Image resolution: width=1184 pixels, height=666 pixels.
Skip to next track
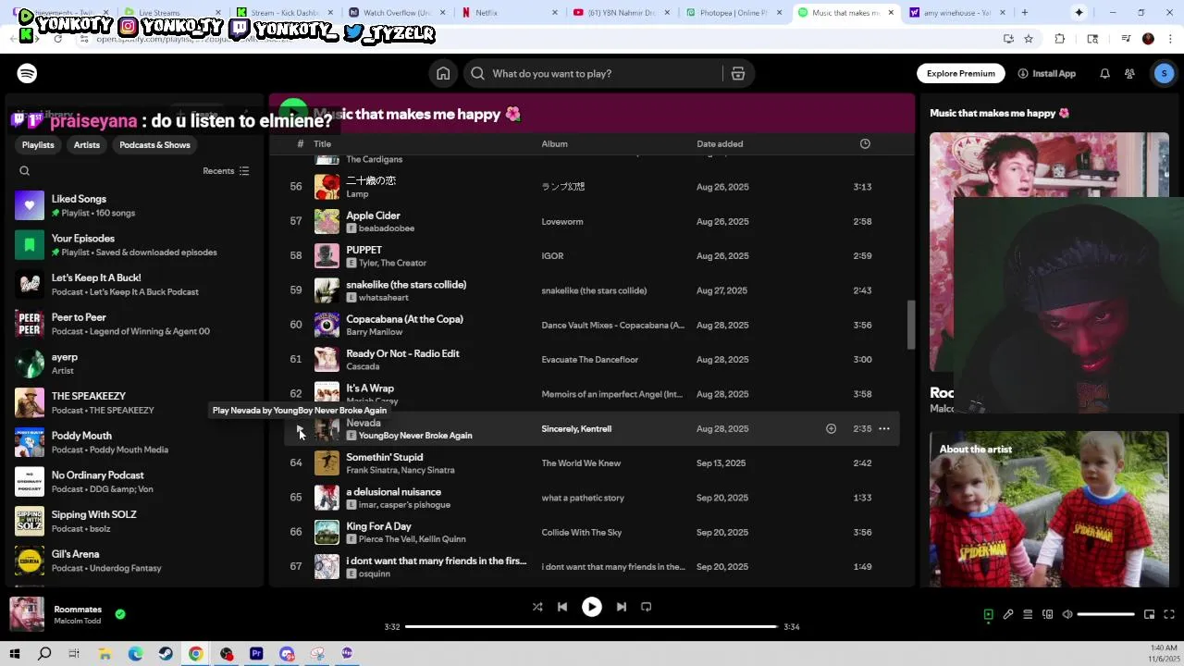622,607
